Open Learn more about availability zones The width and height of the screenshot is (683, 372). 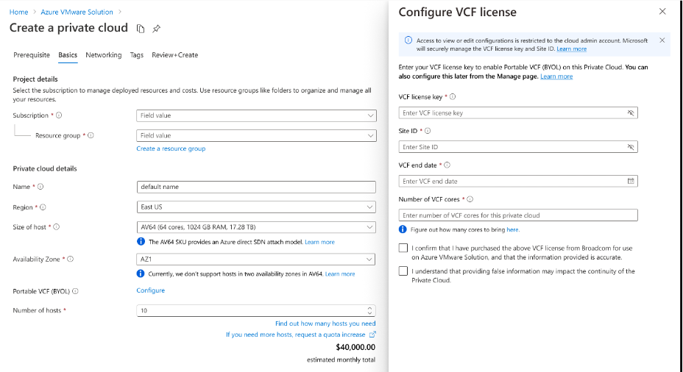click(x=340, y=274)
